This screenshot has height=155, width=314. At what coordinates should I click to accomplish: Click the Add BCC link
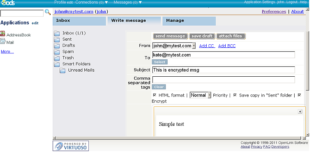pyautogui.click(x=227, y=46)
